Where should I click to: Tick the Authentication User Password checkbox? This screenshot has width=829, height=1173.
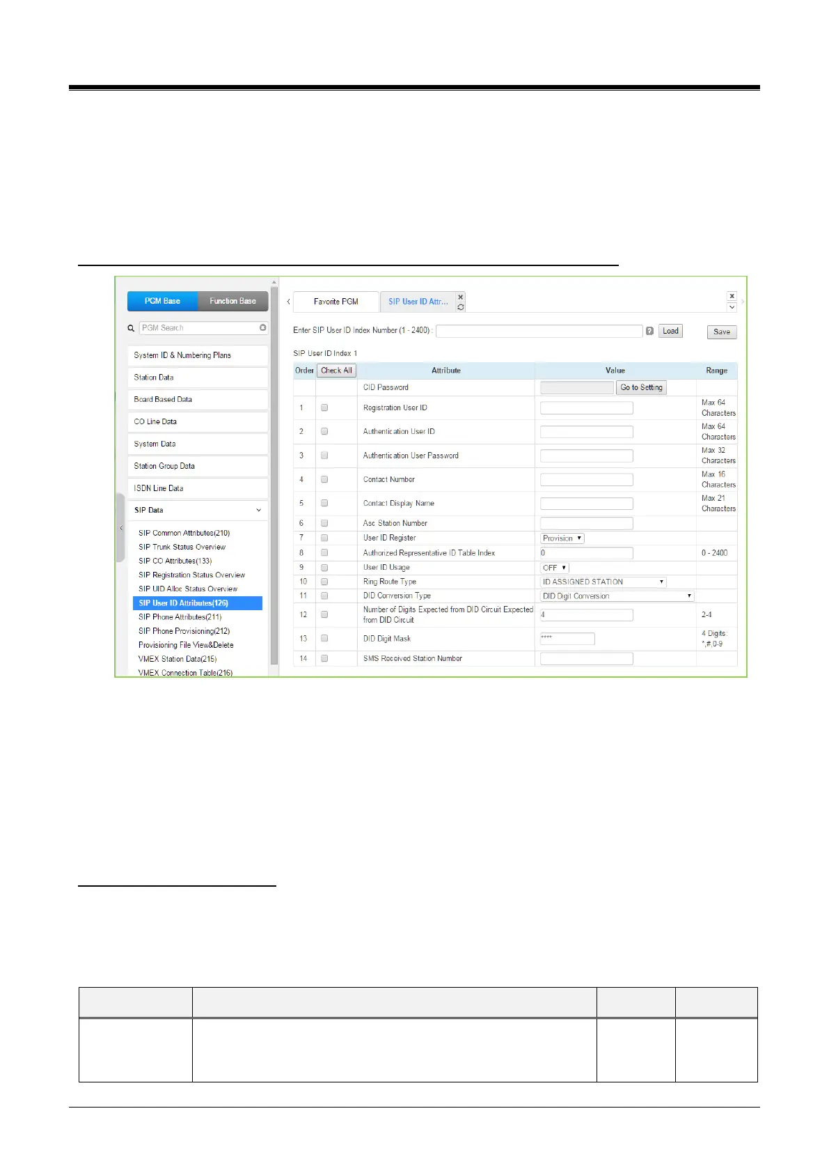click(324, 456)
